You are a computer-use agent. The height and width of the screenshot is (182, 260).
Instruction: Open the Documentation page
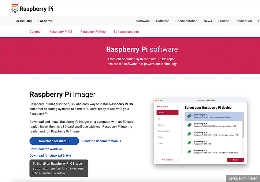(x=186, y=21)
